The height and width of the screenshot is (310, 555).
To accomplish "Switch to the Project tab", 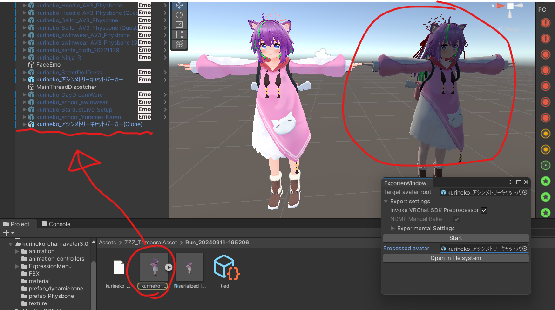I will click(x=16, y=224).
